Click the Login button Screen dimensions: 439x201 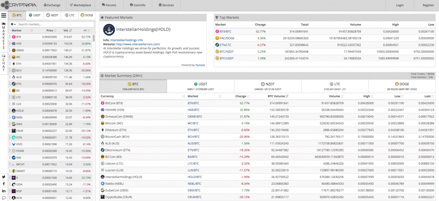[400, 5]
